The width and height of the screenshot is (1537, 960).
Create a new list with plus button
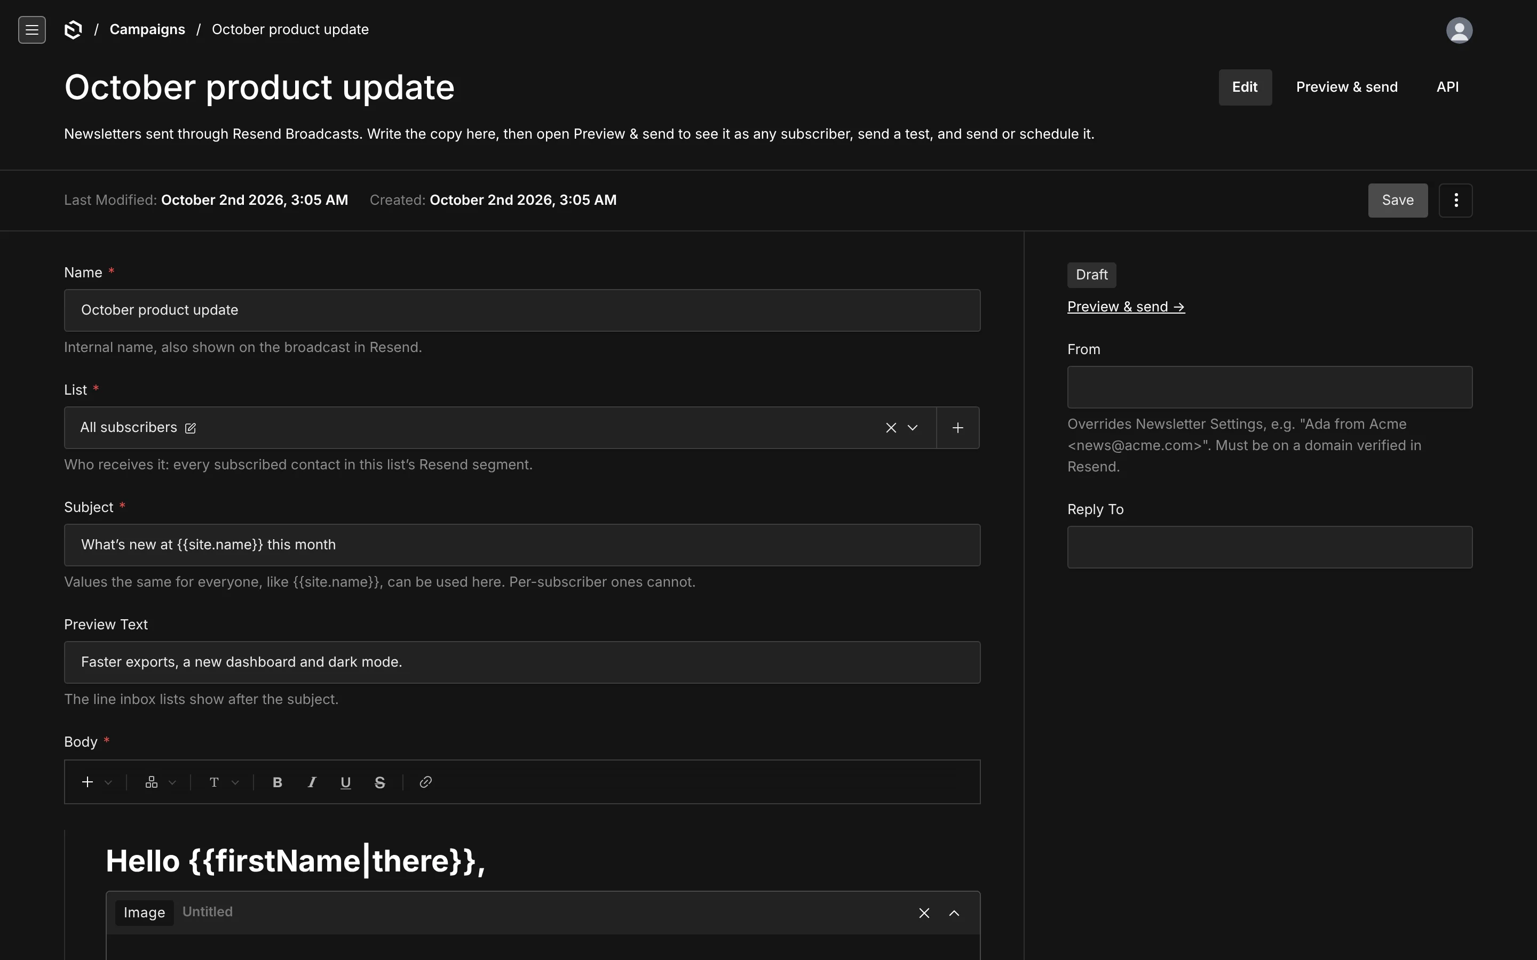[958, 428]
